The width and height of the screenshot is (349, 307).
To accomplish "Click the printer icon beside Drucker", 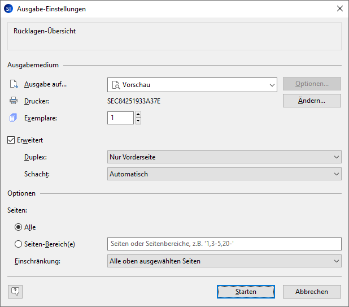I will click(x=14, y=101).
